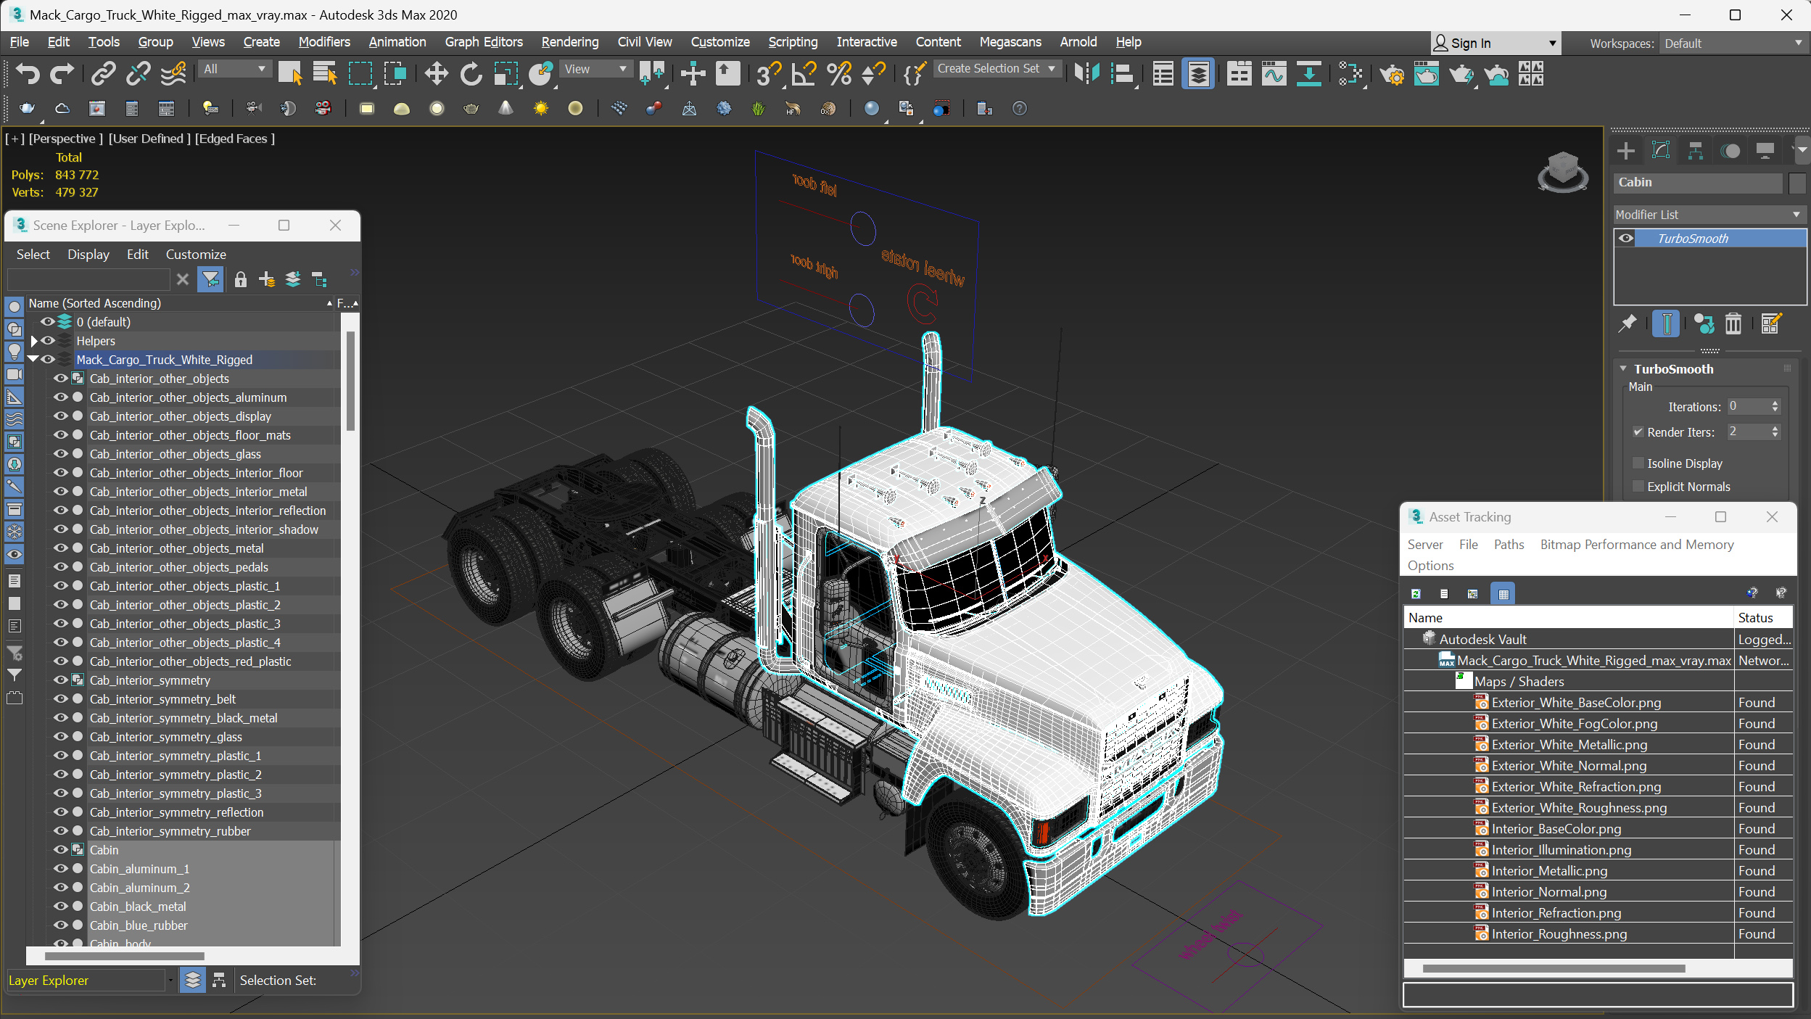The height and width of the screenshot is (1019, 1811).
Task: Click the Perspective viewport label
Action: click(65, 138)
